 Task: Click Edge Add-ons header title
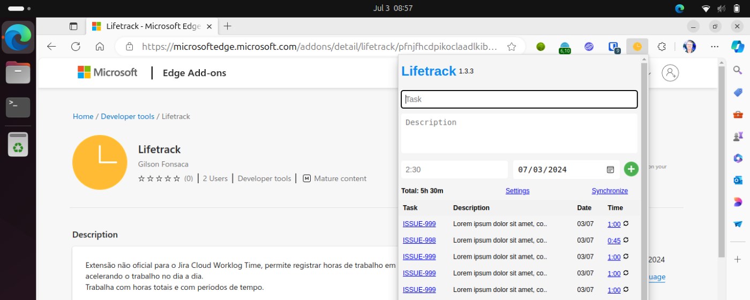click(194, 73)
